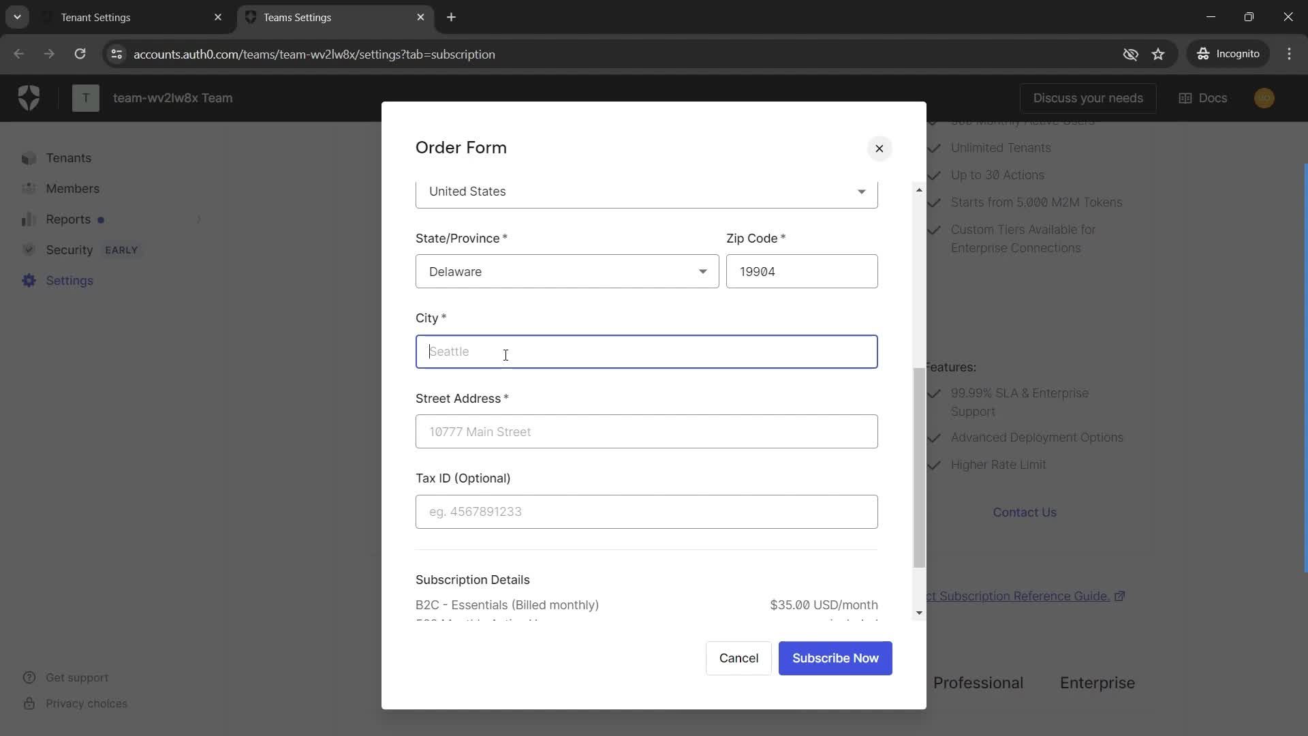Image resolution: width=1308 pixels, height=736 pixels.
Task: Click the external link icon beside Reference Guide
Action: click(x=1119, y=596)
